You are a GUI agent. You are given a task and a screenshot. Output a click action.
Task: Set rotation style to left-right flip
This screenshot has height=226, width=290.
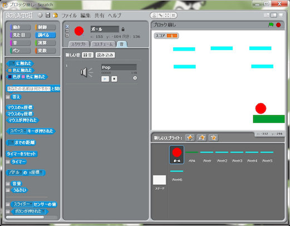[x=67, y=31]
